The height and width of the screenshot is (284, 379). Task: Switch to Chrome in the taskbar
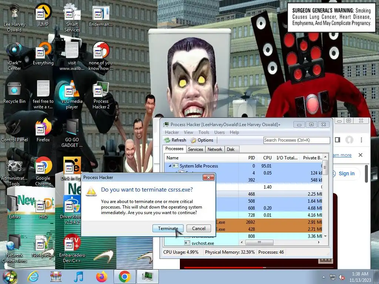[124, 277]
